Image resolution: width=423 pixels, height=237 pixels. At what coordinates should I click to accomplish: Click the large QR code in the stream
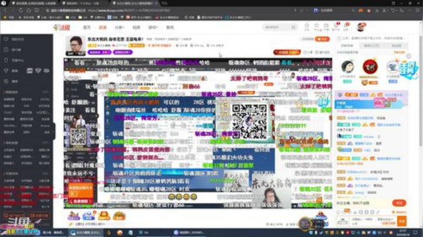[249, 122]
